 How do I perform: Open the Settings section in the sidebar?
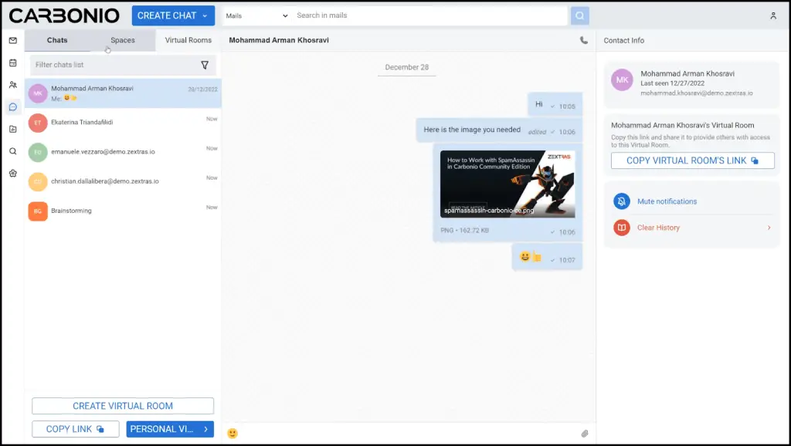[x=13, y=174]
